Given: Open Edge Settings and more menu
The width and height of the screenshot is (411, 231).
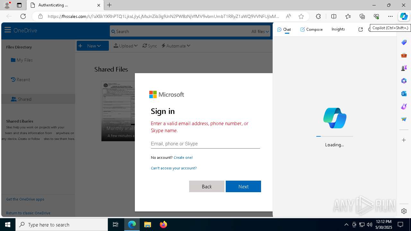Looking at the screenshot, I should (x=390, y=16).
